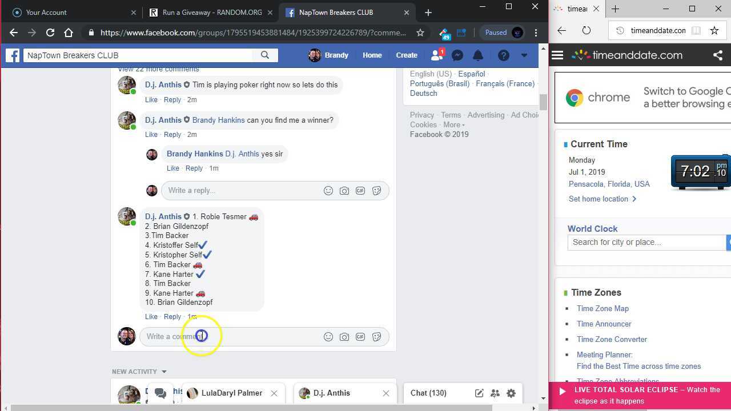The height and width of the screenshot is (411, 731).
Task: Click the World Clock search field
Action: (x=646, y=242)
